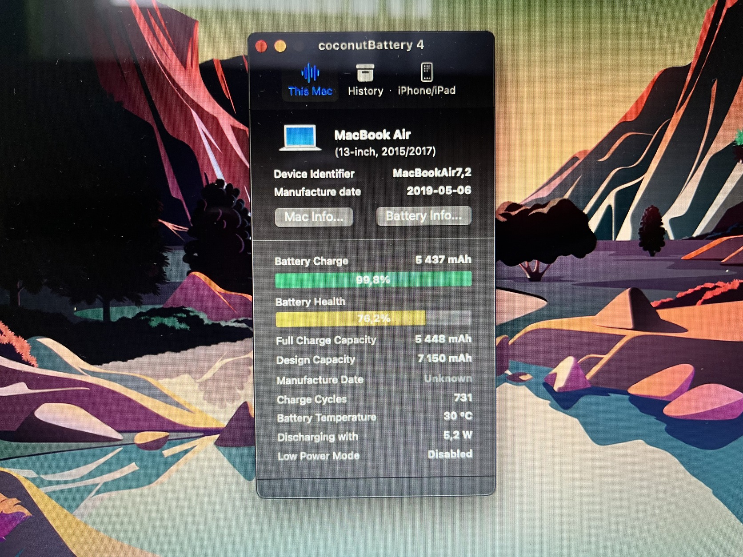Click the MacBook Air laptop icon
Screen dimensions: 743x557
coord(300,138)
